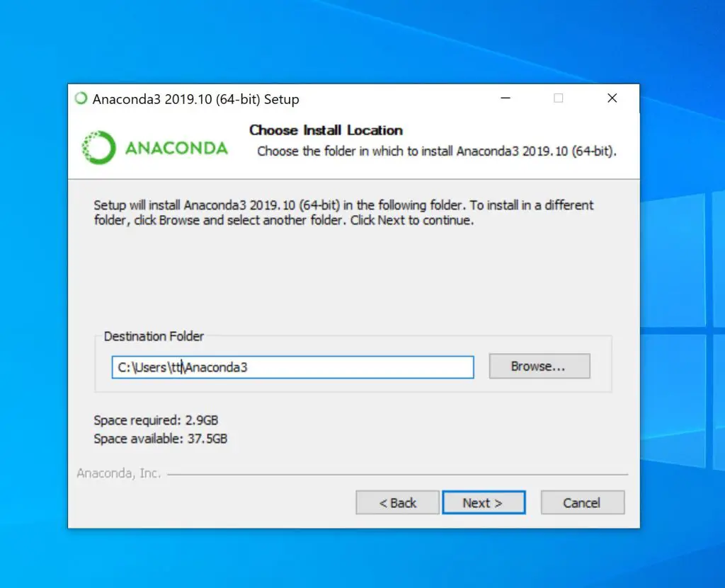Go back with the < Back button
The image size is (725, 588).
click(397, 502)
